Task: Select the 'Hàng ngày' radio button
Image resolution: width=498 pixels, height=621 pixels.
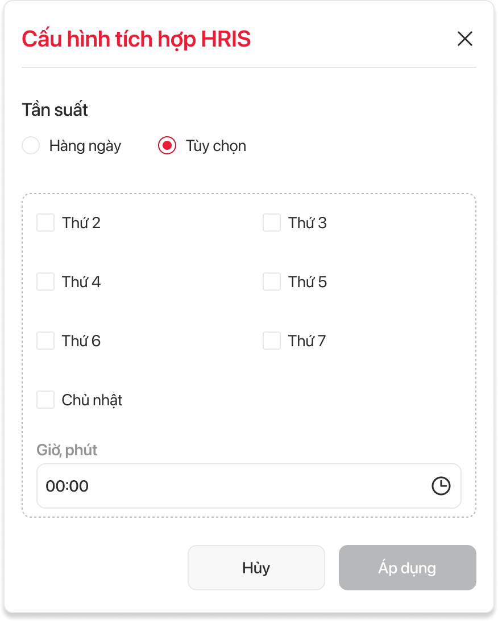Action: pyautogui.click(x=31, y=146)
